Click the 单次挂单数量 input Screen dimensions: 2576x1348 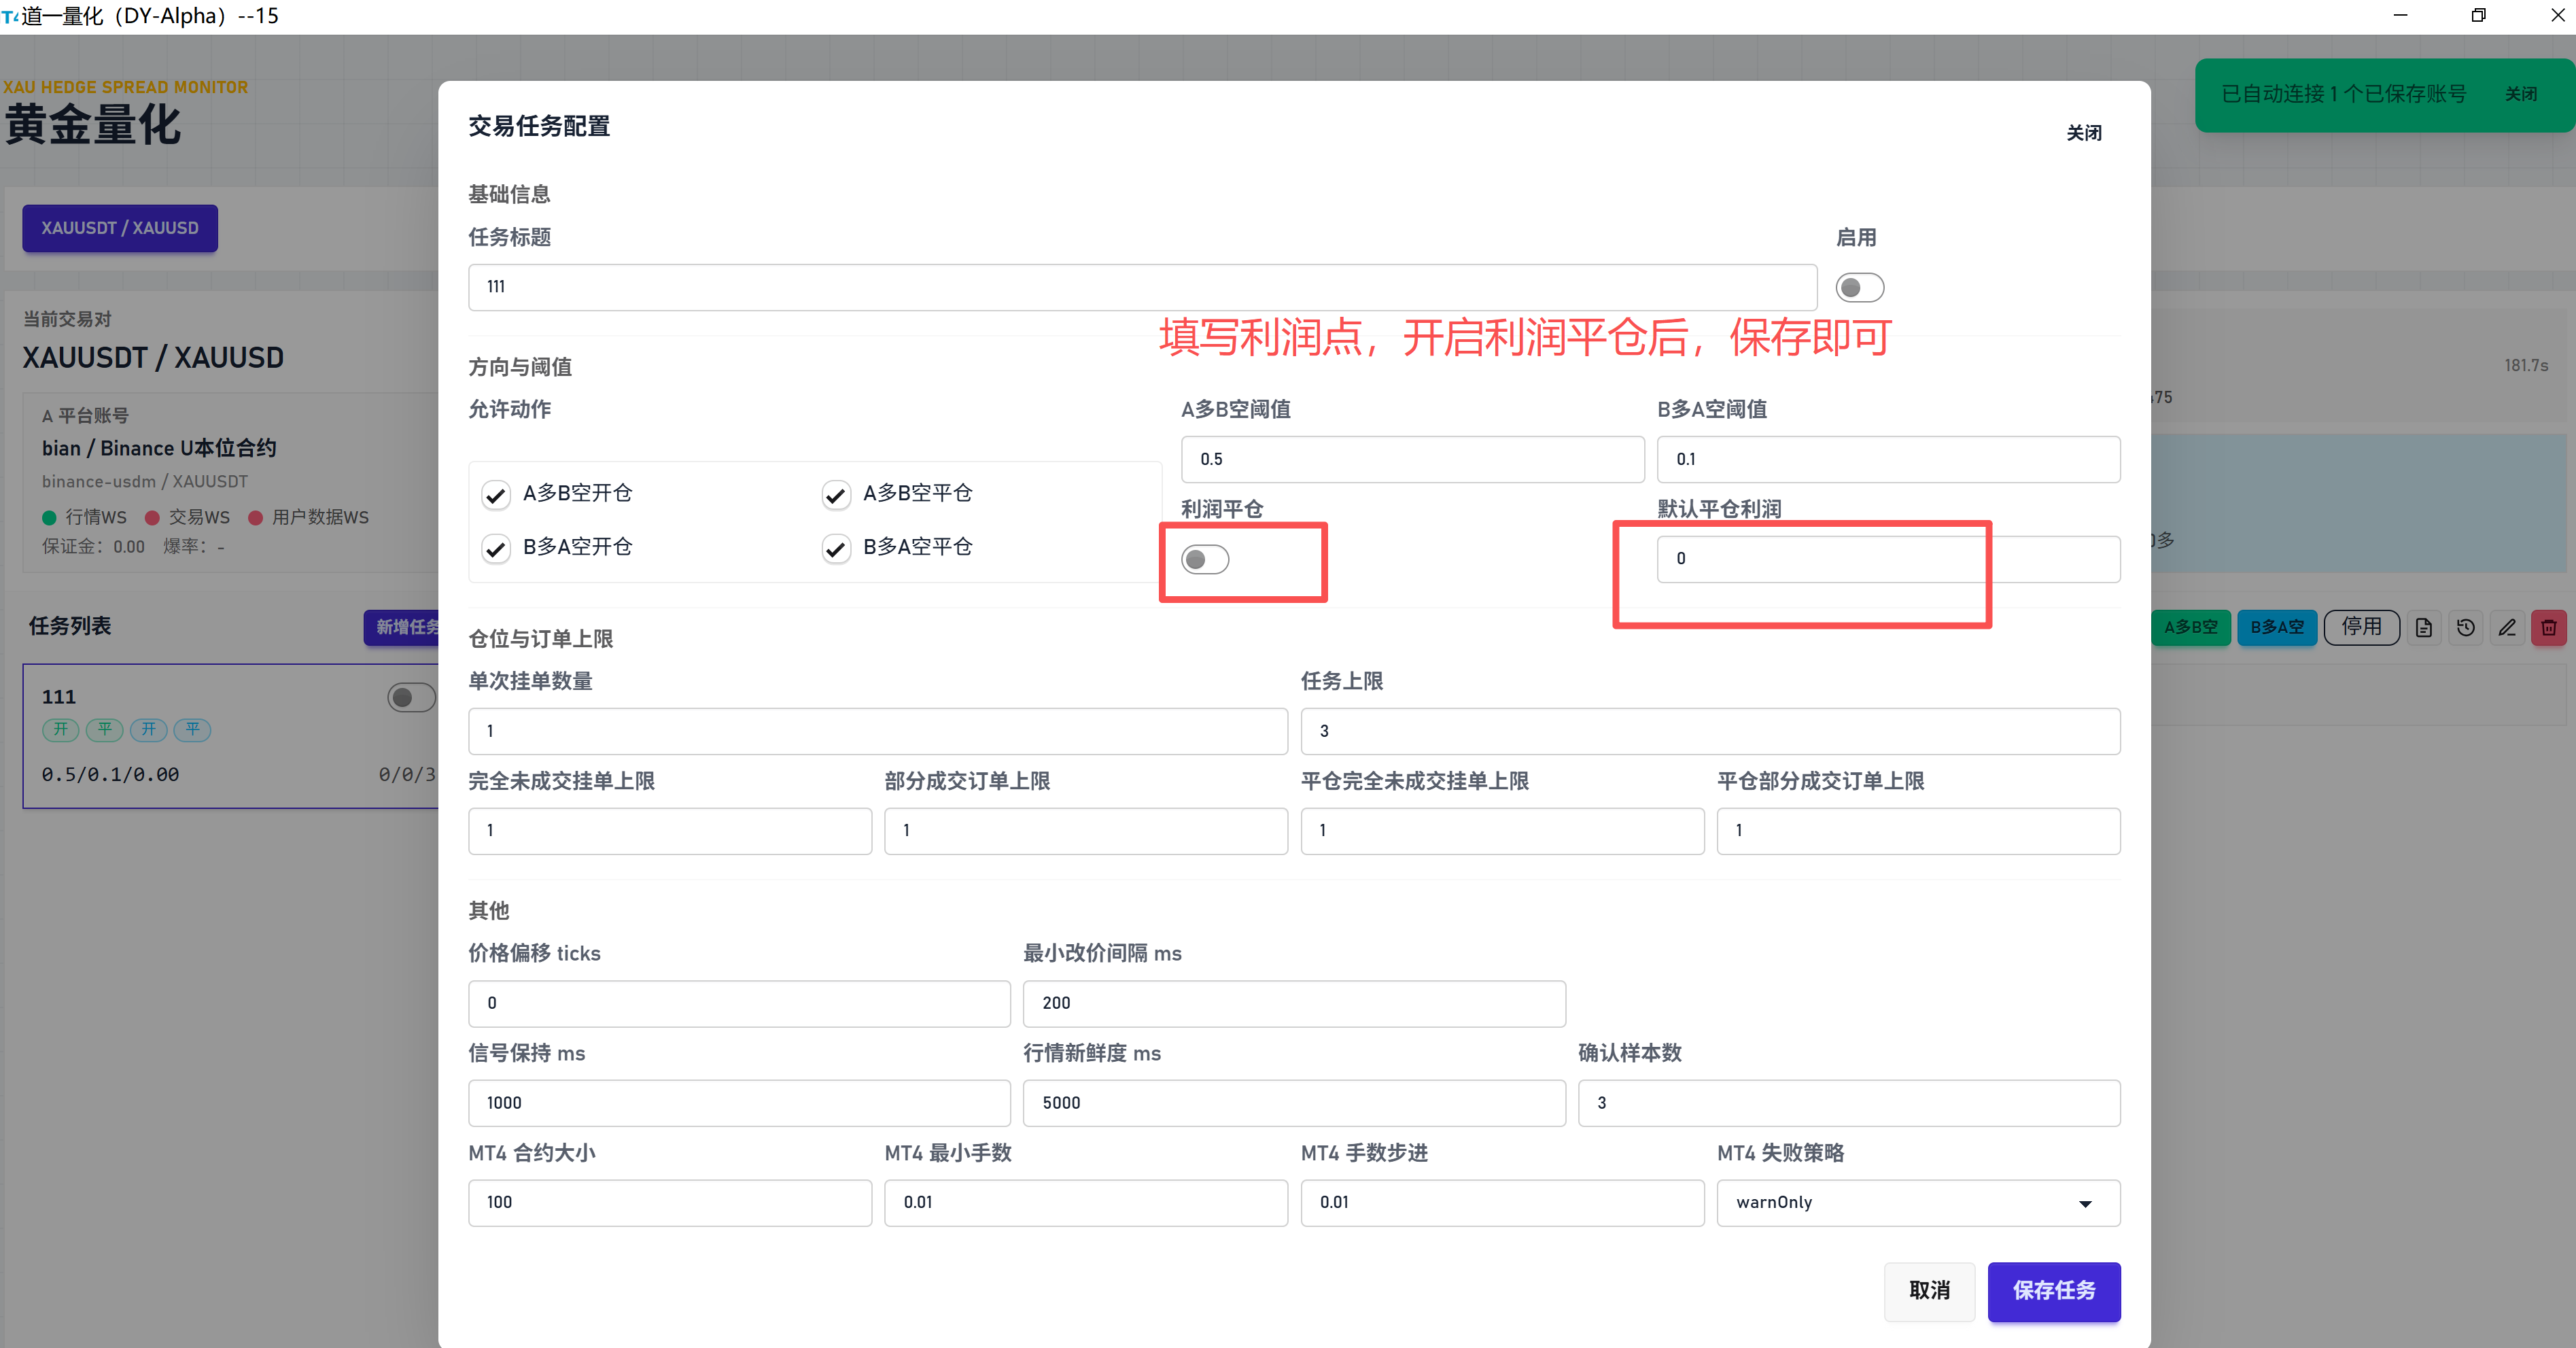(x=878, y=731)
